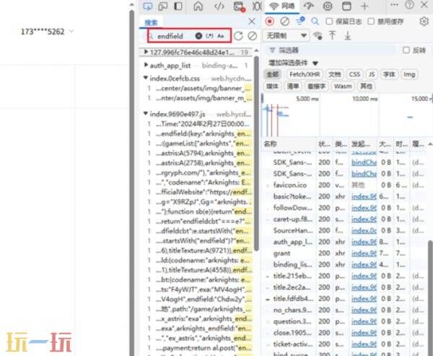
Task: Enable the 保留日志 checkbox
Action: coord(329,21)
